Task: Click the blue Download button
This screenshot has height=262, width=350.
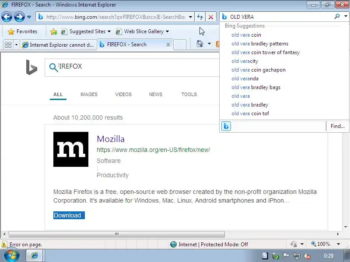Action: [x=69, y=215]
